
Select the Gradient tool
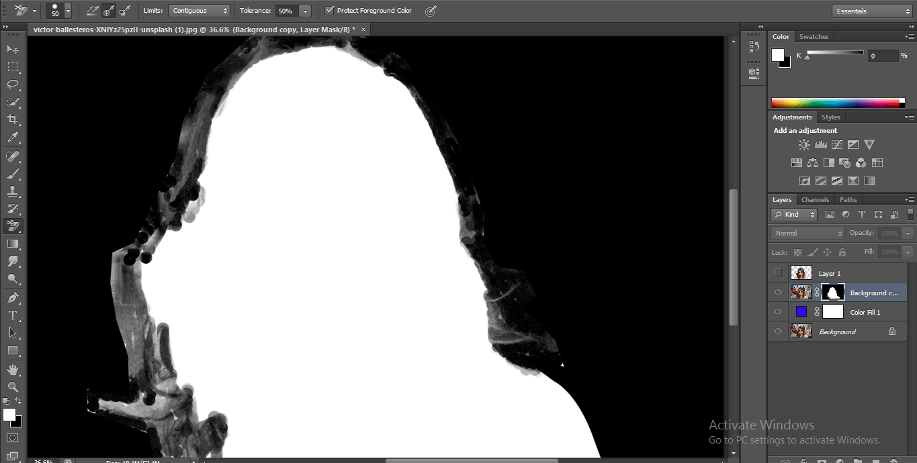pyautogui.click(x=13, y=244)
